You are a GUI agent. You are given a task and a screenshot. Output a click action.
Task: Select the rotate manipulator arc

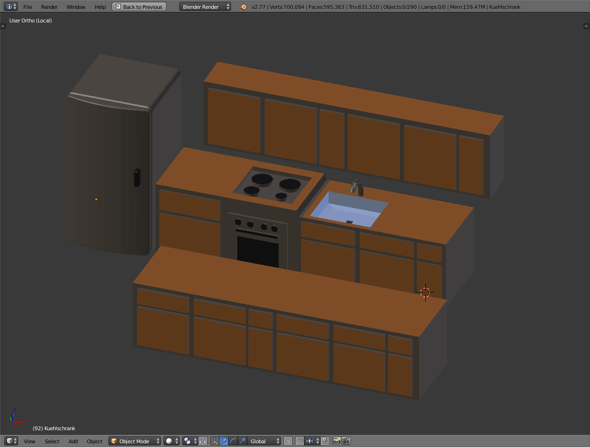pos(233,441)
